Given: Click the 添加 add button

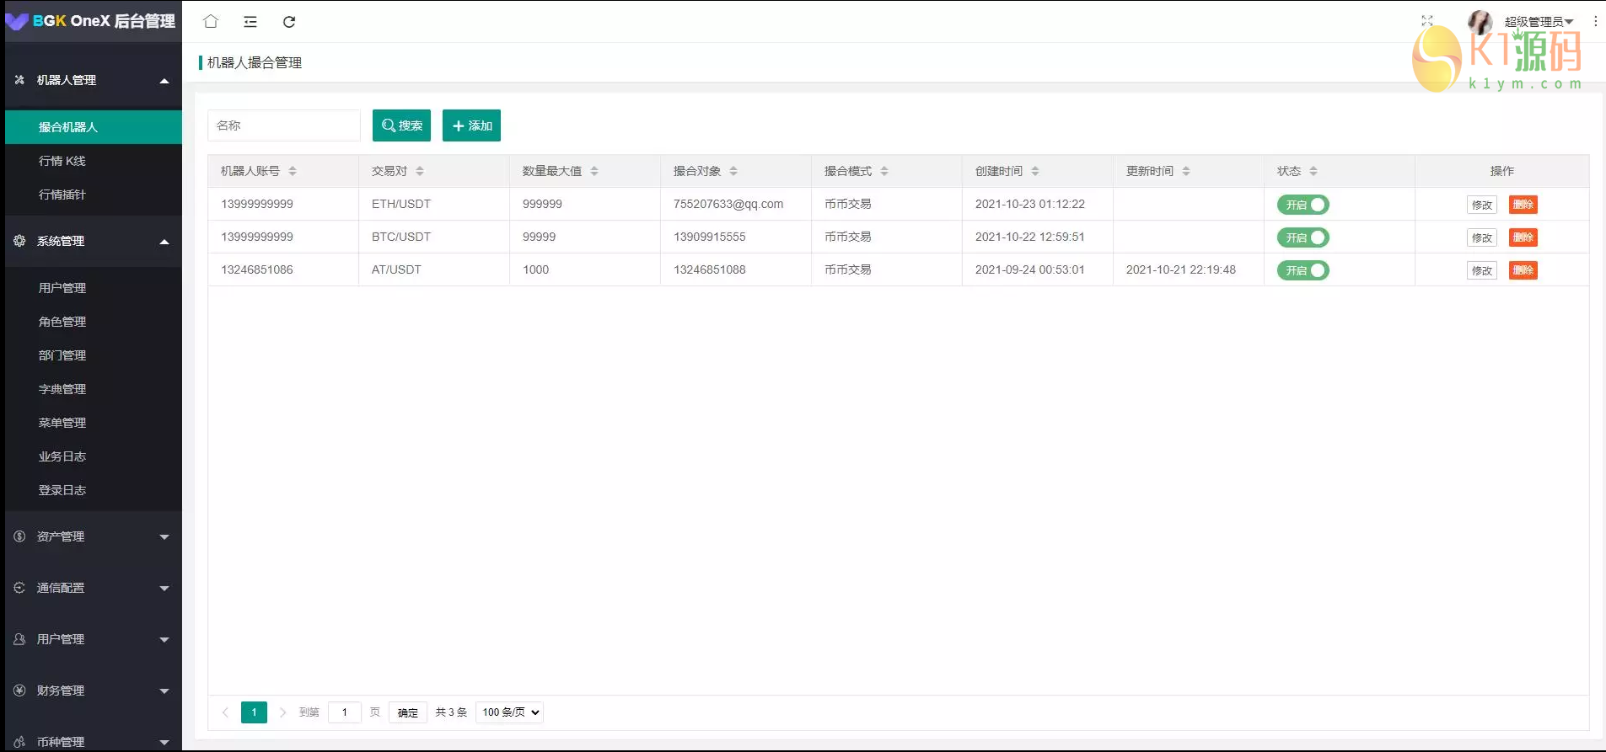Looking at the screenshot, I should (471, 125).
